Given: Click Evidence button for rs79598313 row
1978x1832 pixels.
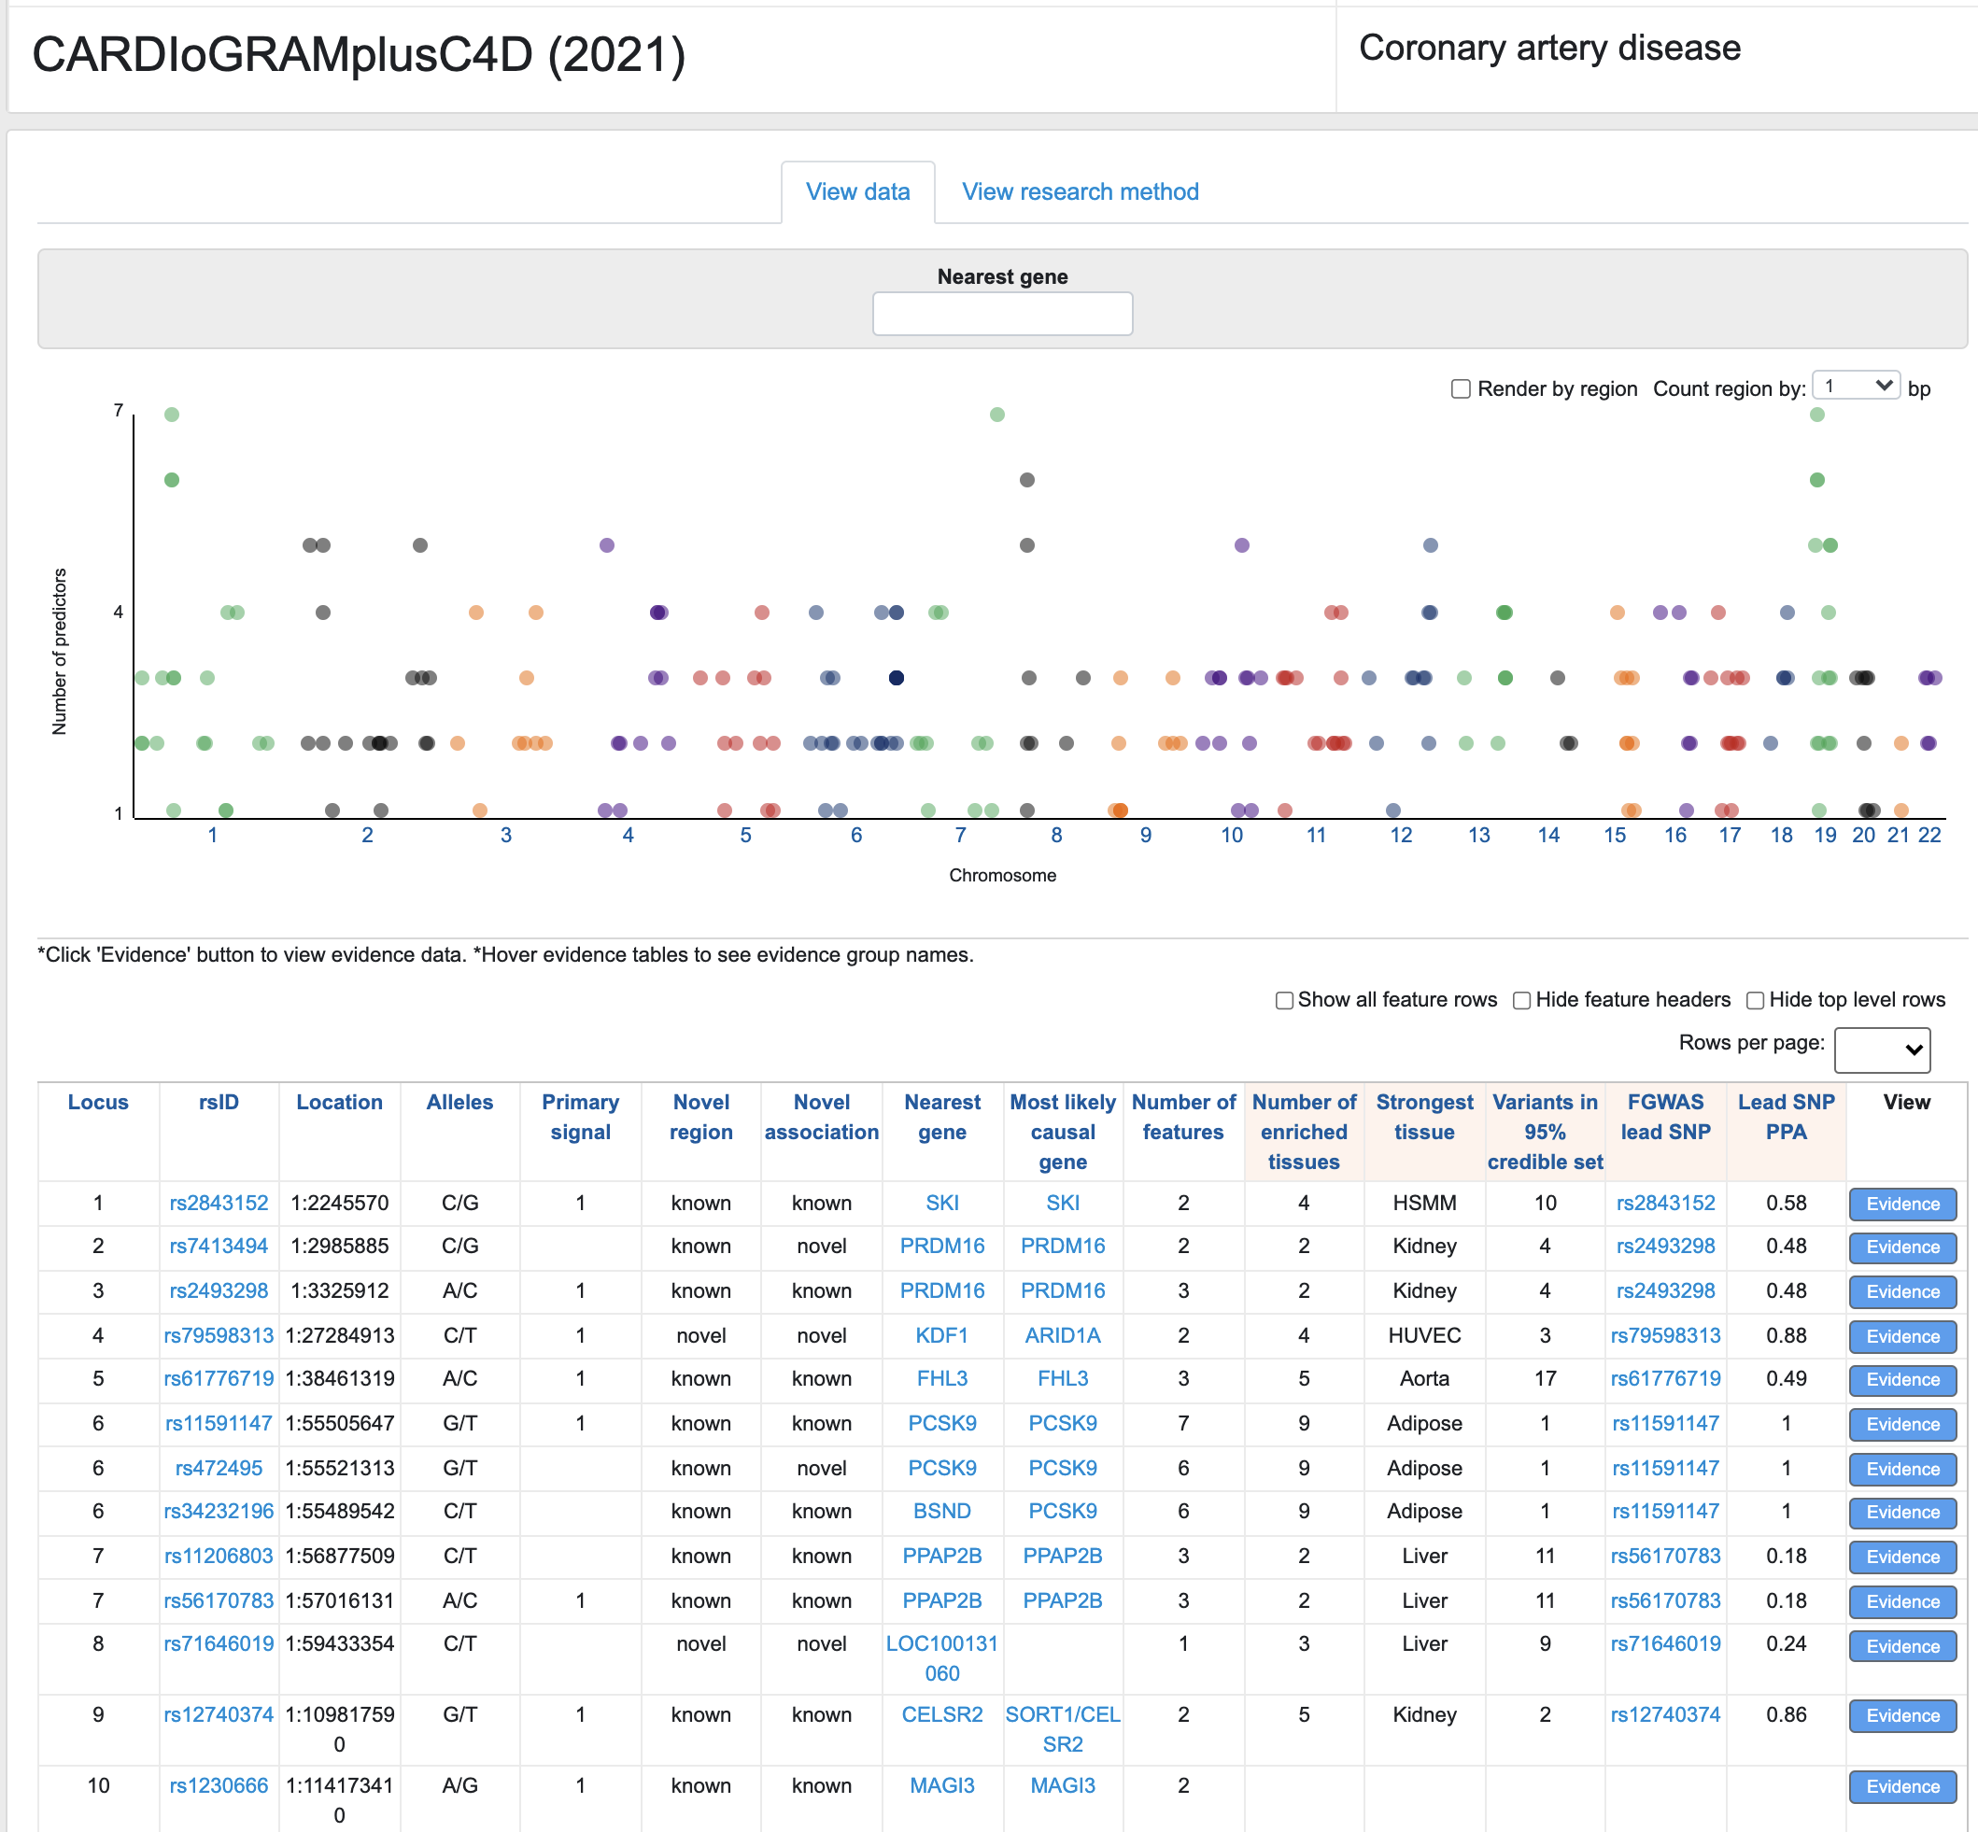Looking at the screenshot, I should click(x=1902, y=1337).
